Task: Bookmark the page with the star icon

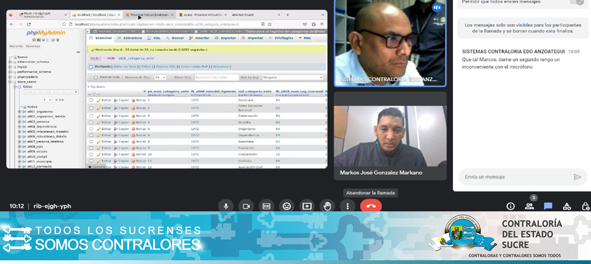Action: (x=270, y=24)
